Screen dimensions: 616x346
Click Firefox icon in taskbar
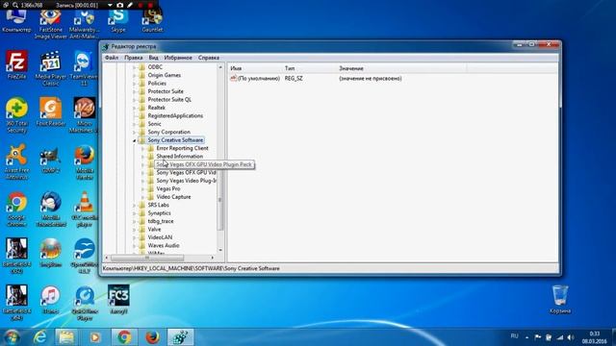coord(152,337)
